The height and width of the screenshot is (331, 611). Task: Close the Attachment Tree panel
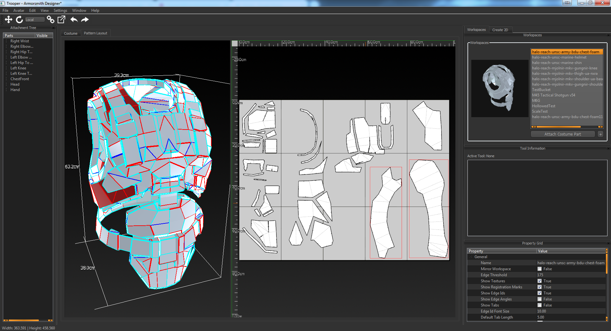click(53, 28)
